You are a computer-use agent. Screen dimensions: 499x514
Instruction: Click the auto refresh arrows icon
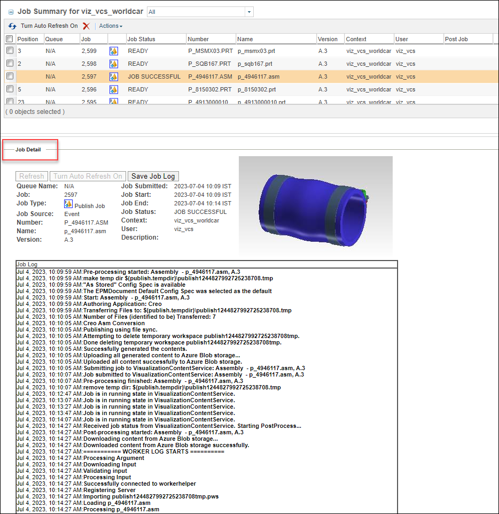12,26
